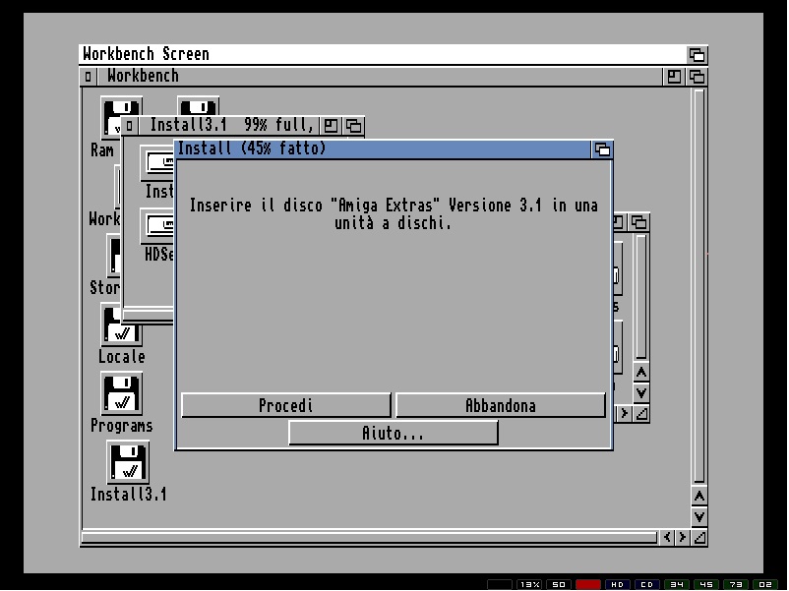Image resolution: width=789 pixels, height=591 pixels.
Task: Click Workbench window scroll left arrow
Action: [x=667, y=537]
